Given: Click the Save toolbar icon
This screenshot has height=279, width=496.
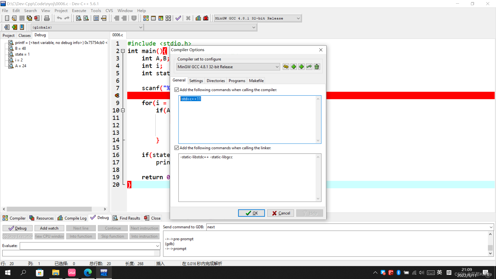Looking at the screenshot, I should coord(22,18).
